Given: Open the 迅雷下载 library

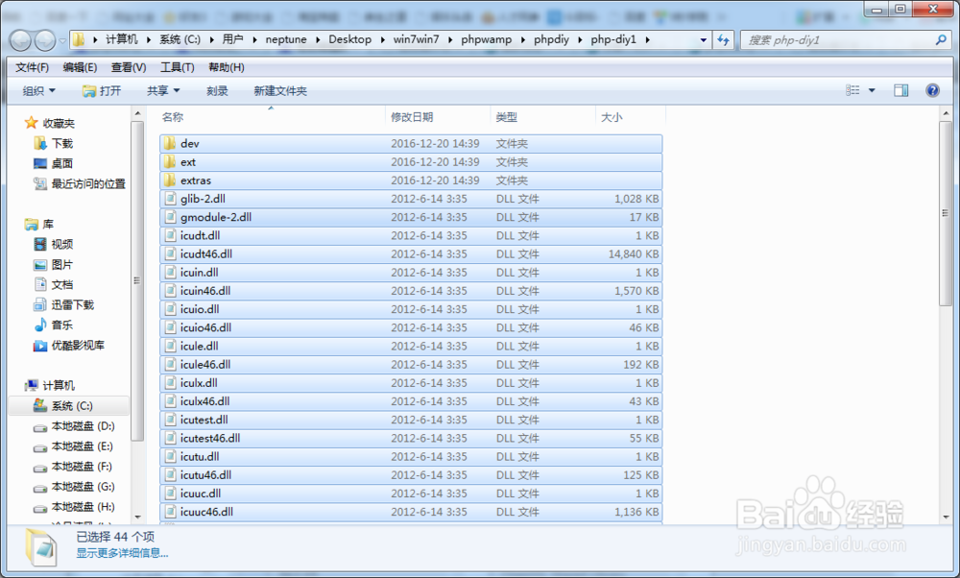Looking at the screenshot, I should (x=72, y=305).
